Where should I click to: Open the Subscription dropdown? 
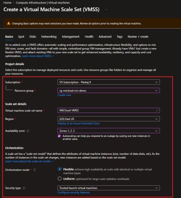(x=109, y=82)
